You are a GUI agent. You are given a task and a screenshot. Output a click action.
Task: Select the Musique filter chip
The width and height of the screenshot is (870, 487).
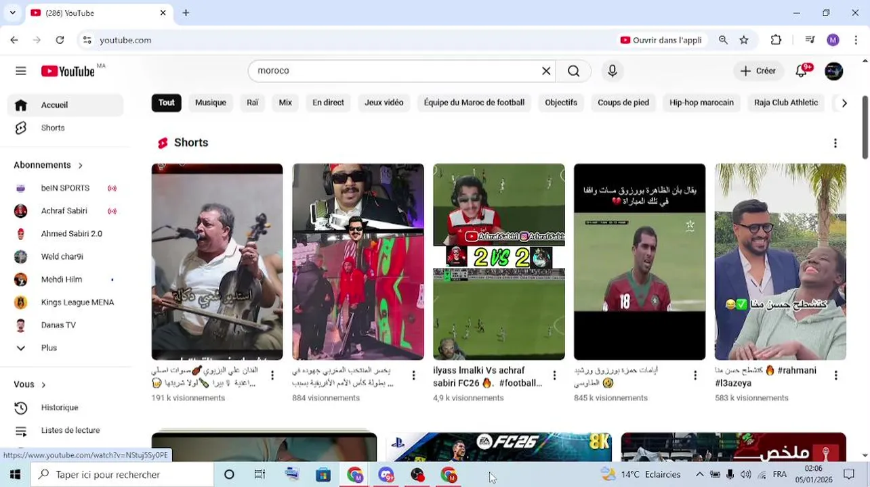tap(211, 103)
